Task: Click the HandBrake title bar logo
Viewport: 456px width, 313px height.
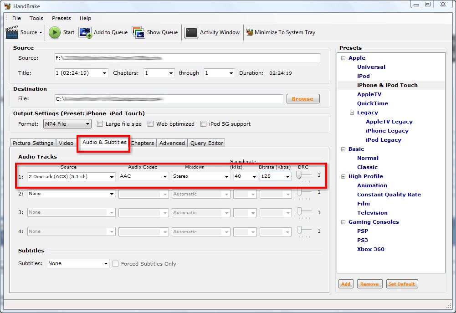Action: coord(7,6)
